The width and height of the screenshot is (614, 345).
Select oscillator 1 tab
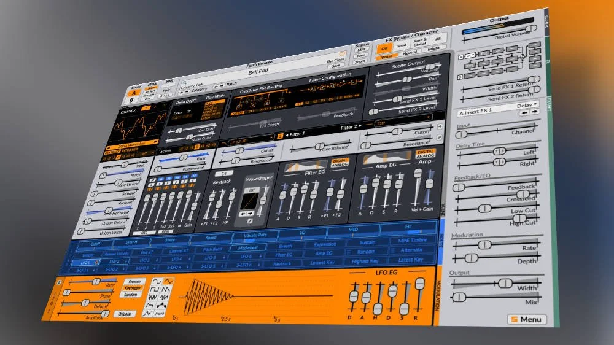(146, 108)
